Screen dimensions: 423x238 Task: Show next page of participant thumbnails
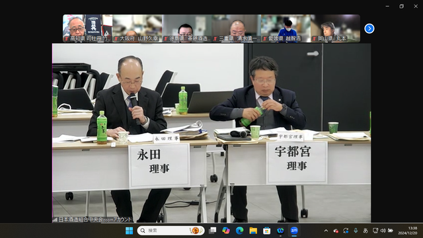tap(369, 28)
